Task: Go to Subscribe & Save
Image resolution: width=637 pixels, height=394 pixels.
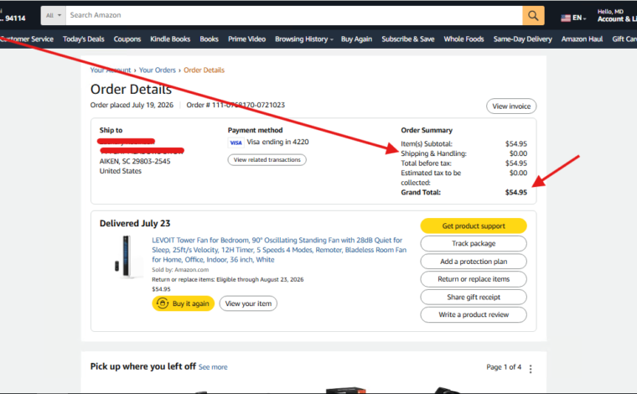Action: coord(408,39)
